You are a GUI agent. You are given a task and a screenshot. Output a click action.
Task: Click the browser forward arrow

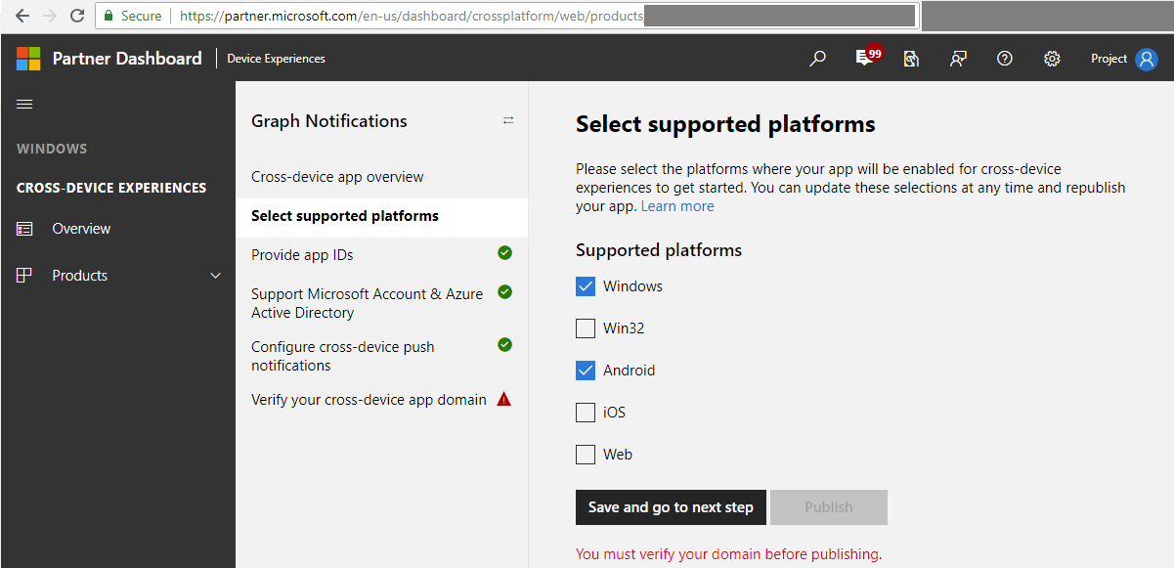(50, 16)
